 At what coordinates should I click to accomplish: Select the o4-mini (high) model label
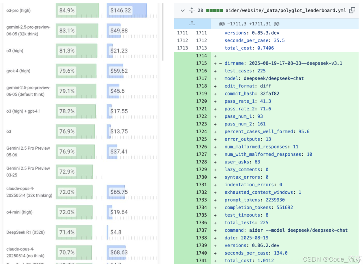click(19, 212)
